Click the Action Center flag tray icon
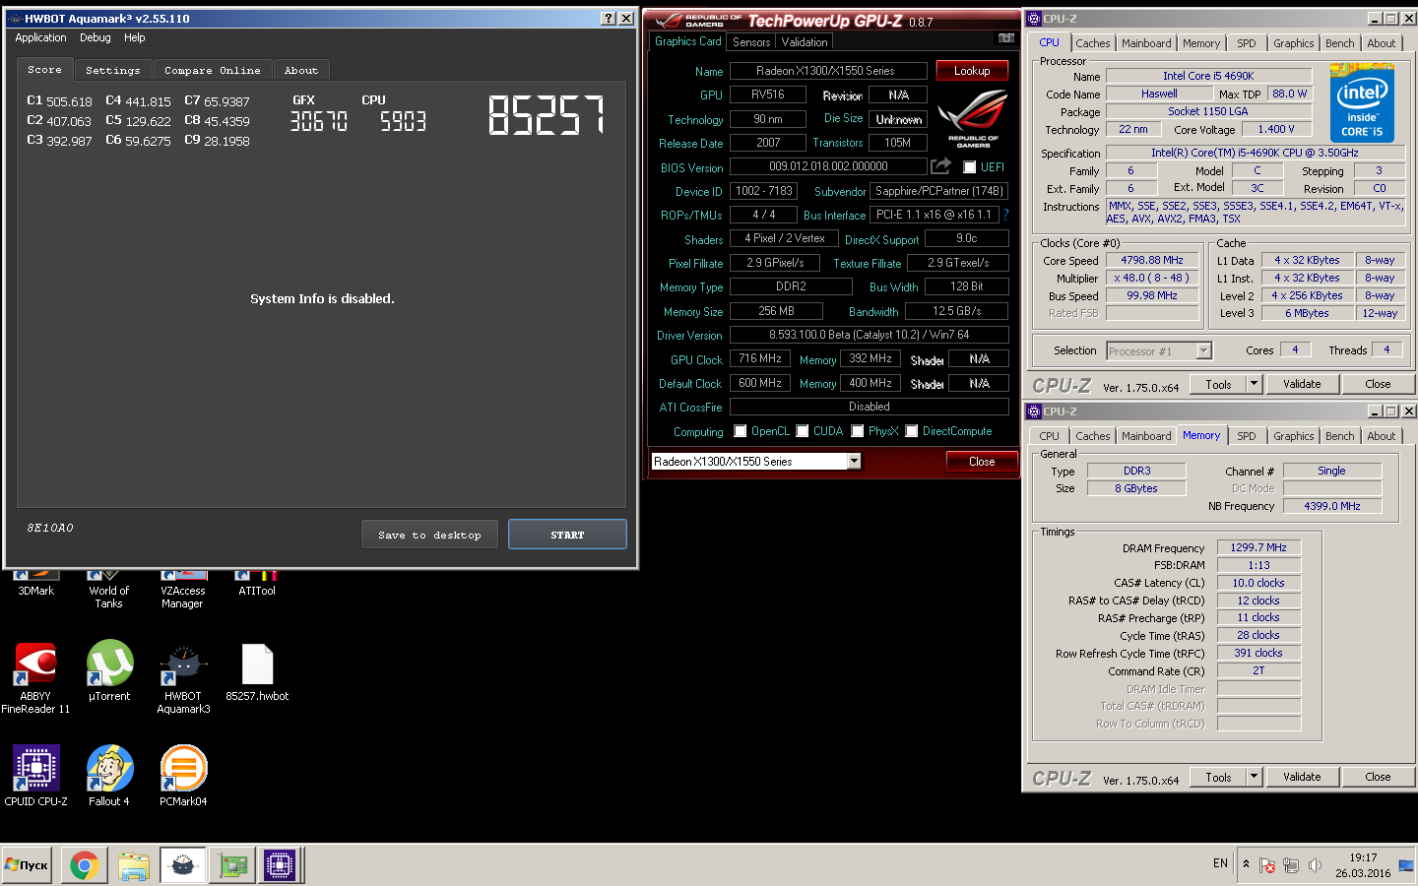Viewport: 1418px width, 886px height. point(1267,865)
